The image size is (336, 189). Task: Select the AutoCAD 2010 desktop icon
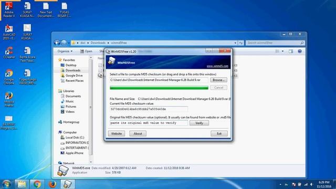pyautogui.click(x=9, y=32)
